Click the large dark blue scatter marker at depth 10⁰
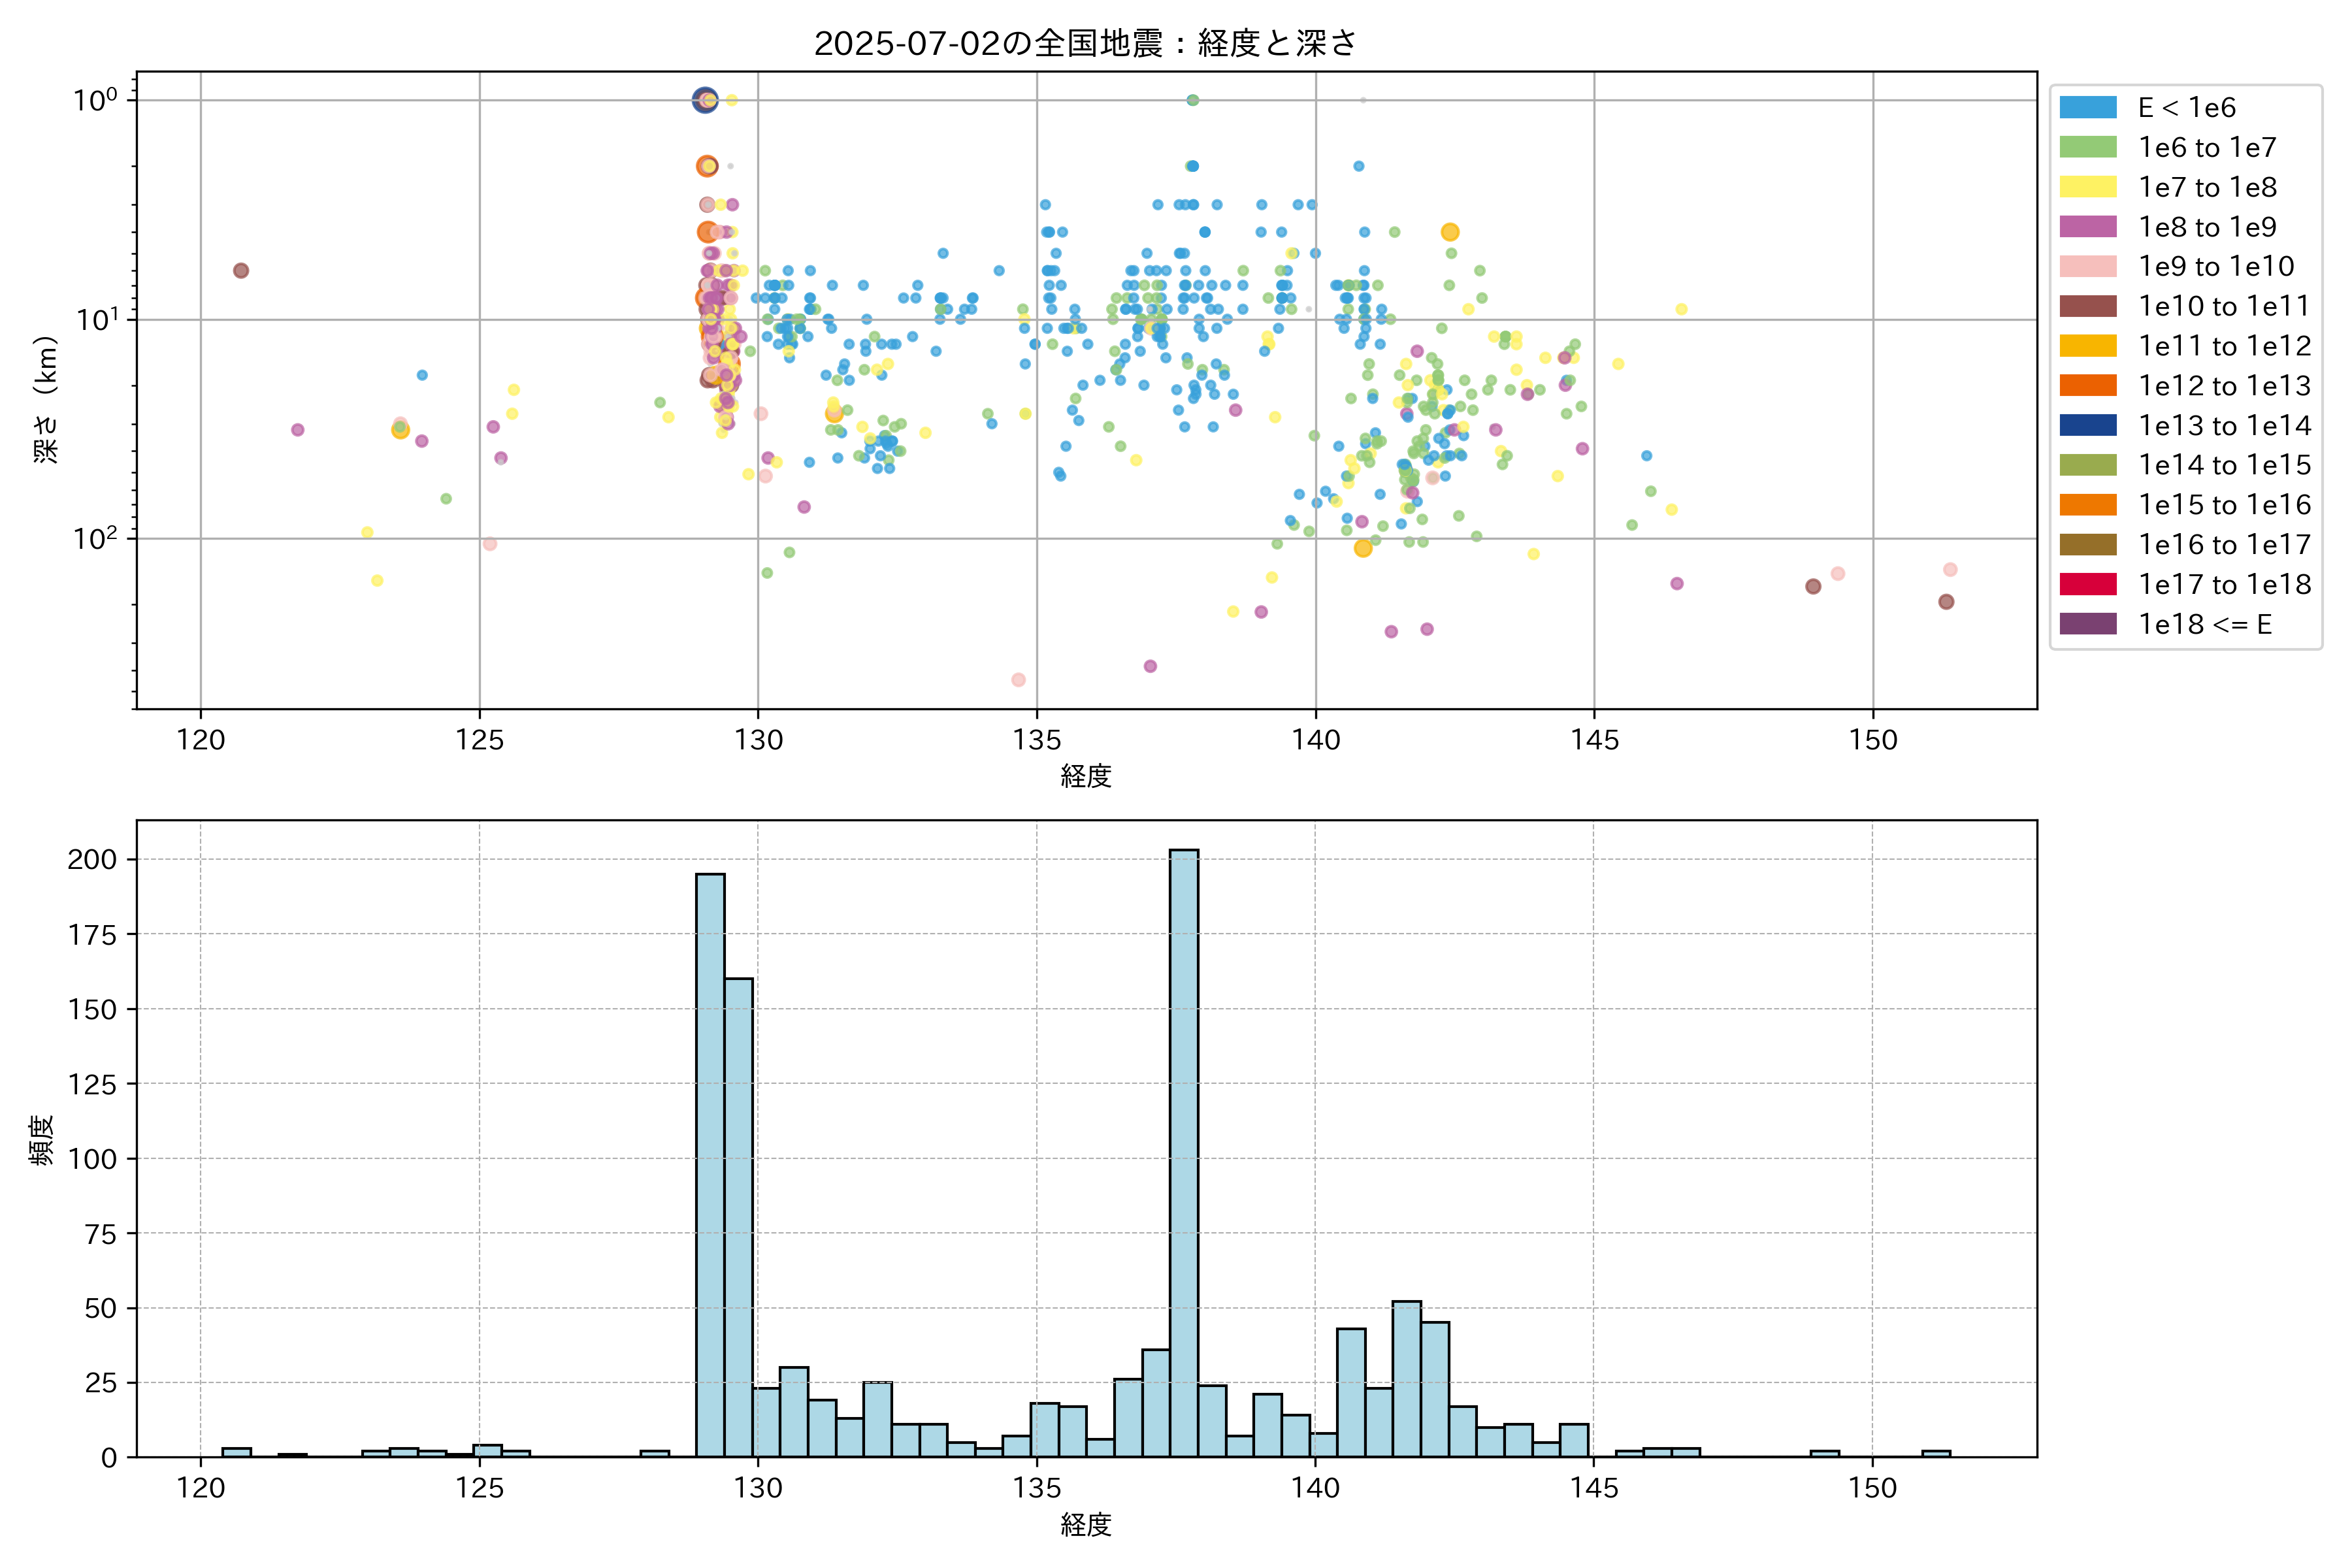 (704, 100)
